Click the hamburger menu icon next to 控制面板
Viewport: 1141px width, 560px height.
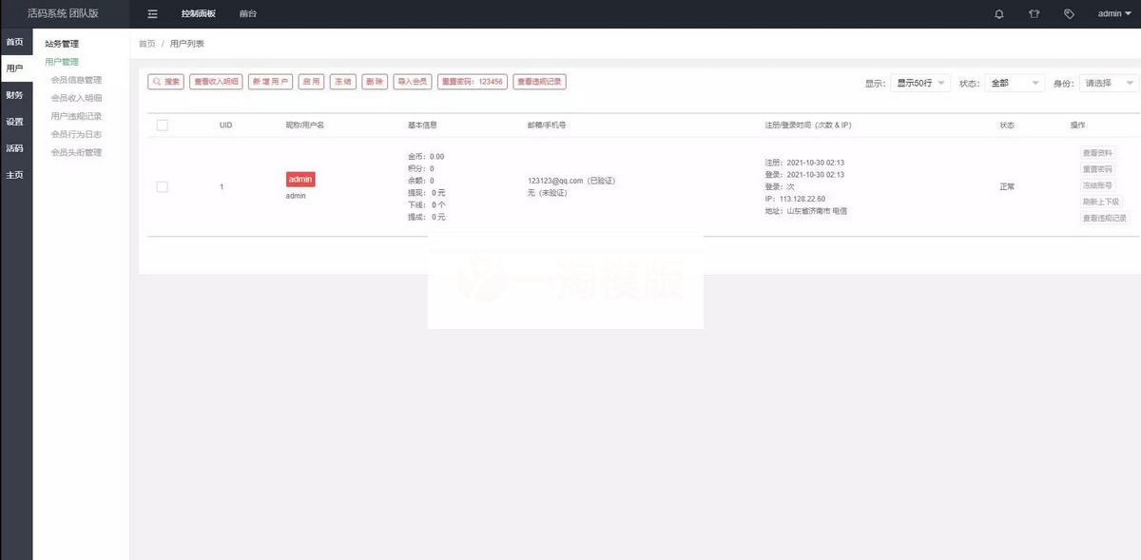pyautogui.click(x=152, y=13)
